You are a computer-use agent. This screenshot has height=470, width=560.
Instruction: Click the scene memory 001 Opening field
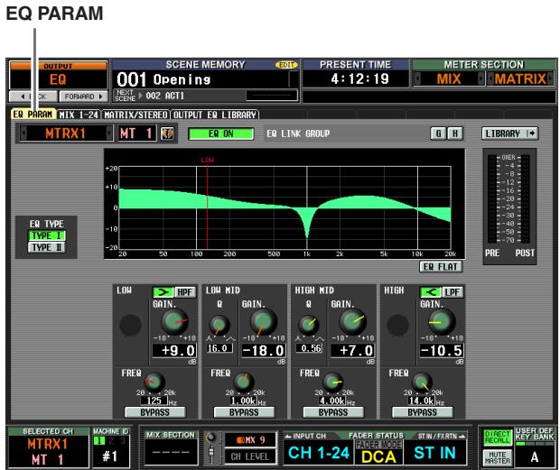tap(201, 79)
